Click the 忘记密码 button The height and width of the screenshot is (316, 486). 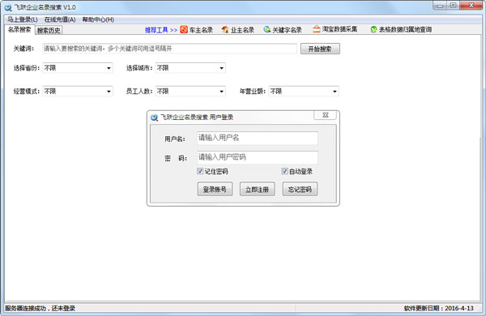pyautogui.click(x=300, y=189)
